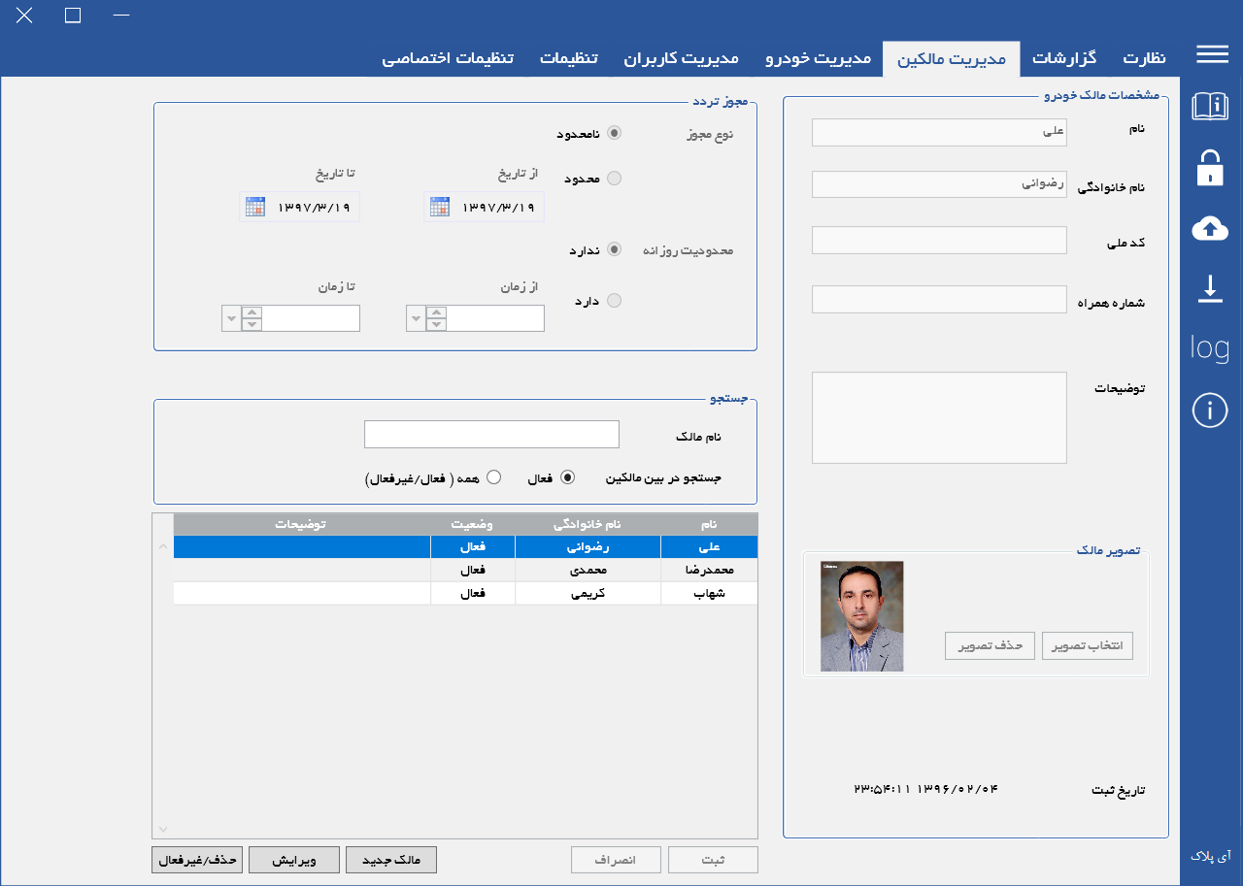
Task: Decrease از زمان with down spinner
Action: click(437, 324)
